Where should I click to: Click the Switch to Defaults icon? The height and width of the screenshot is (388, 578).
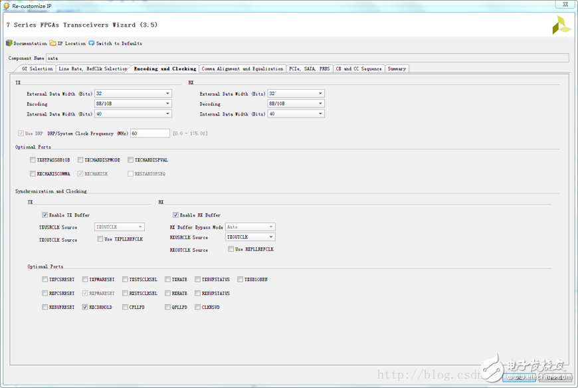point(92,43)
